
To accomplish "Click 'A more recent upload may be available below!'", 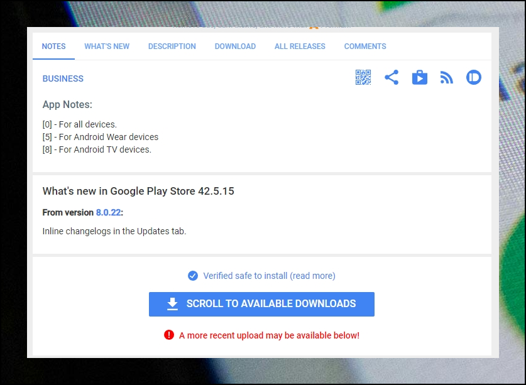I will coord(269,335).
